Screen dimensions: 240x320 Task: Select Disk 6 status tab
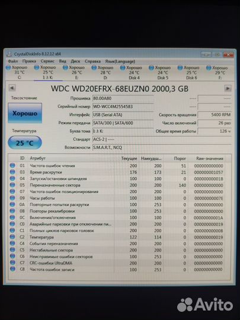click(x=189, y=73)
